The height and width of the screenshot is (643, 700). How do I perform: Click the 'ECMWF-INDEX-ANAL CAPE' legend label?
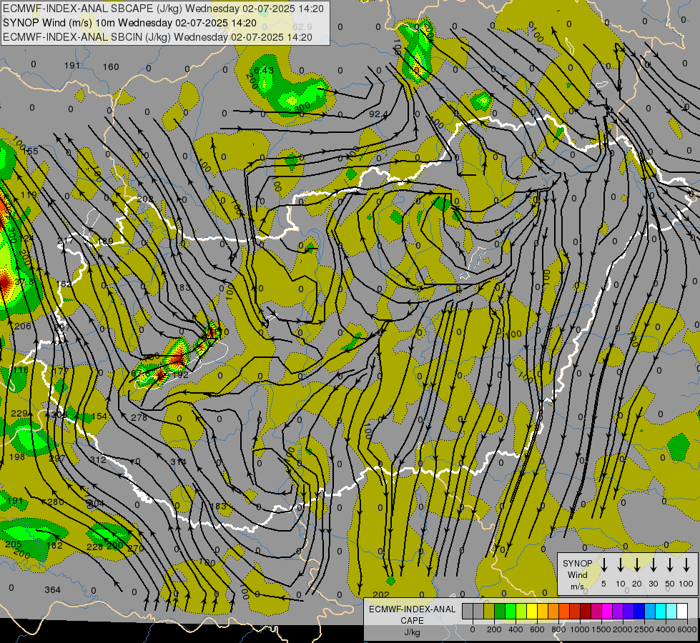pyautogui.click(x=412, y=614)
